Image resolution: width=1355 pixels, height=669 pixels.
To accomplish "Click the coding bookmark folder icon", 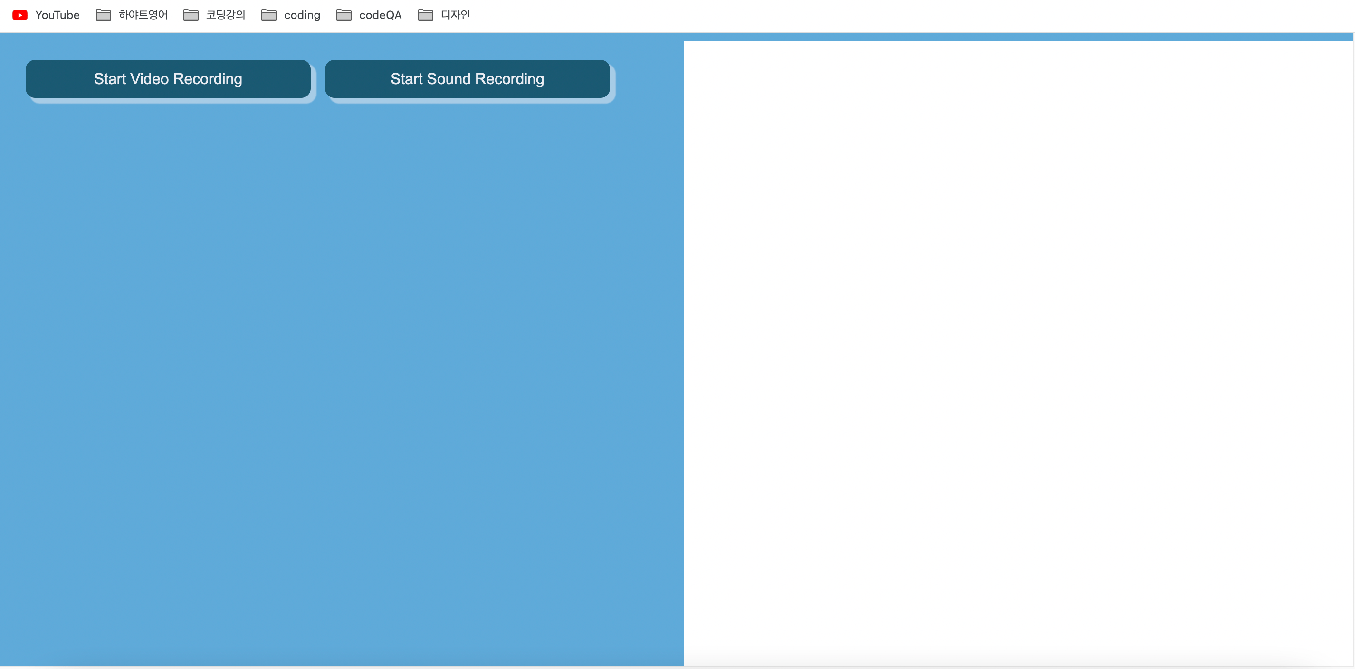I will pyautogui.click(x=269, y=15).
